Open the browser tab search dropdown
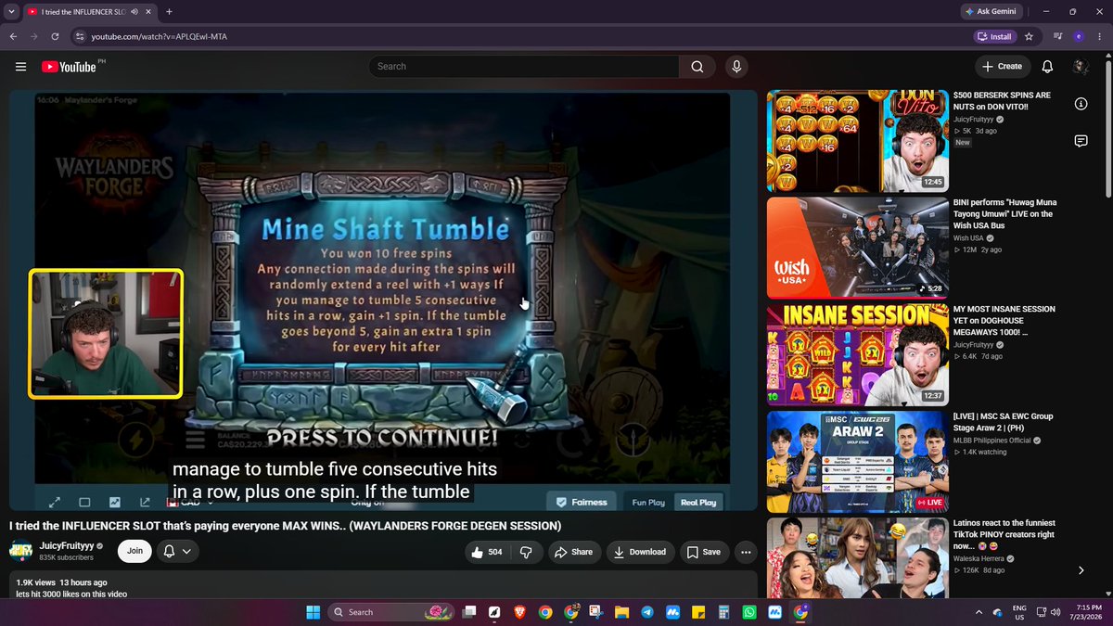The image size is (1113, 626). (9, 11)
